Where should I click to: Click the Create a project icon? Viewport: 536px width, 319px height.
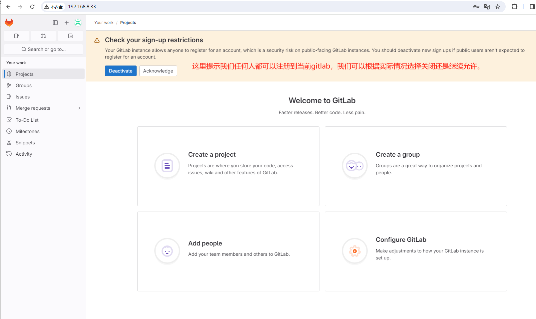tap(167, 166)
